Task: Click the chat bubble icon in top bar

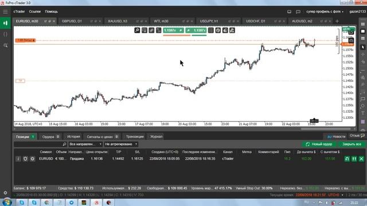Action: [x=298, y=11]
